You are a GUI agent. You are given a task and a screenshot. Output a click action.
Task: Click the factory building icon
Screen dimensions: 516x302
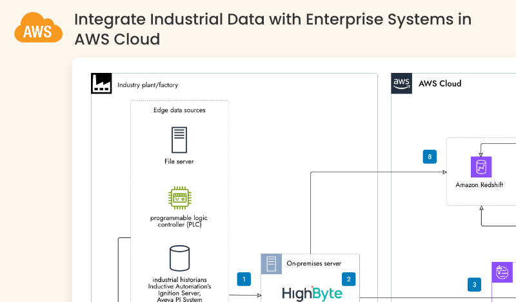click(101, 84)
